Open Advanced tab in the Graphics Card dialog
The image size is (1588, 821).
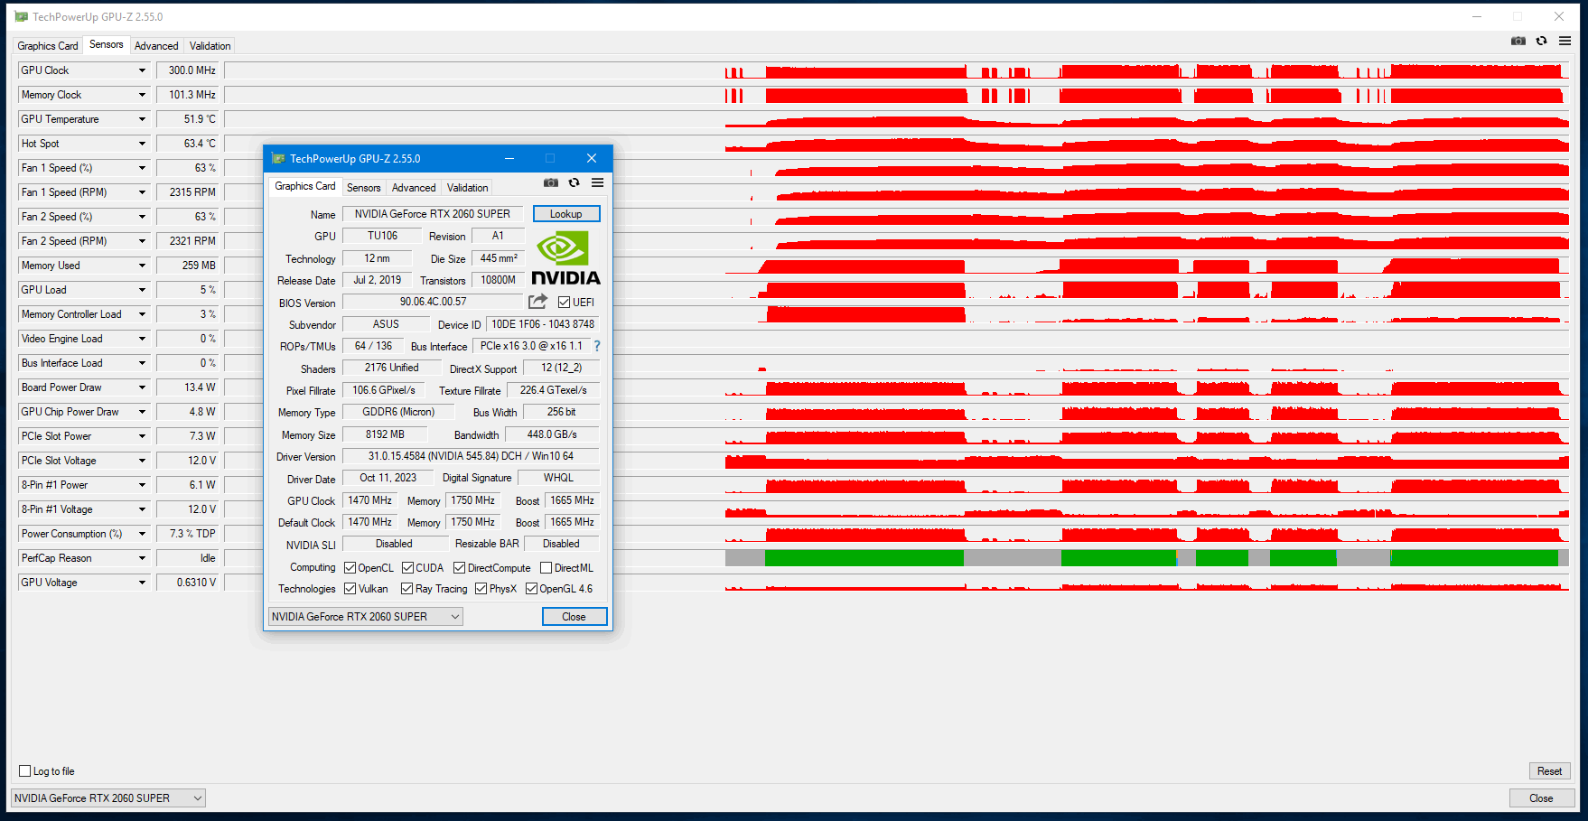(x=414, y=188)
